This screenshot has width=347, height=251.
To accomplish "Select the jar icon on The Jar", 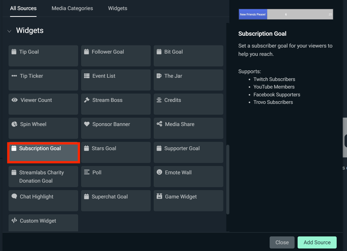I will (159, 75).
